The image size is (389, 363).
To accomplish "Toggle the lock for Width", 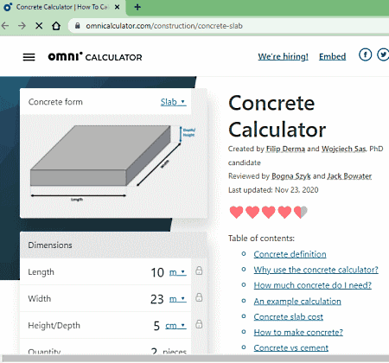I will (199, 297).
